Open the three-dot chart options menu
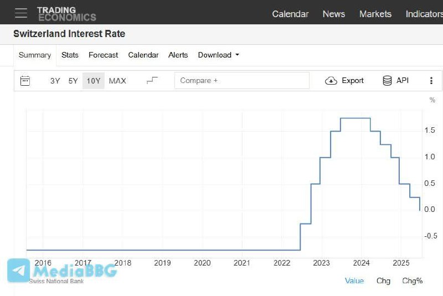 coord(431,81)
